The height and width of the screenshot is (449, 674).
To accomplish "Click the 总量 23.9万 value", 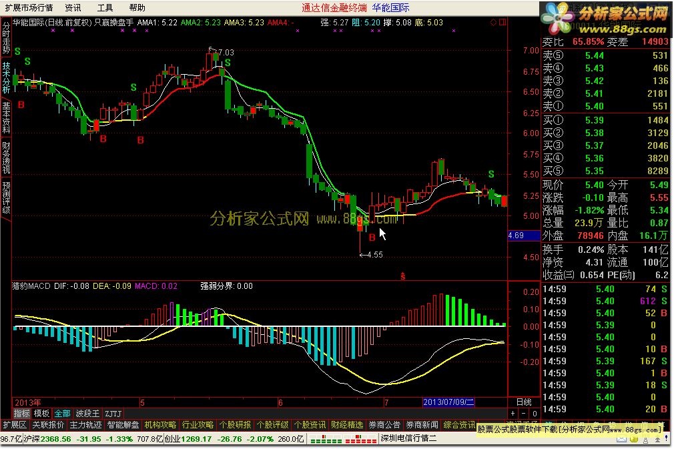I will (x=589, y=223).
